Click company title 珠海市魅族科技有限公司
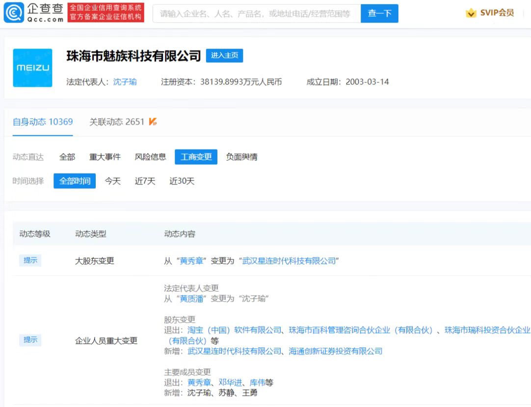Screen dimensions: 531x407 134,56
